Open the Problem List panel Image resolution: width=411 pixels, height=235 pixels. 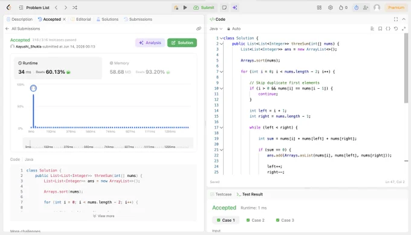tap(34, 8)
